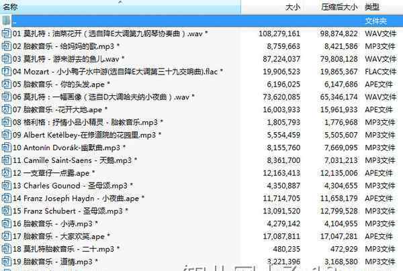This screenshot has height=271, width=403.
Task: Click icon beside 04 Mozart 小小鸭子水中游 flac
Action: [7, 71]
